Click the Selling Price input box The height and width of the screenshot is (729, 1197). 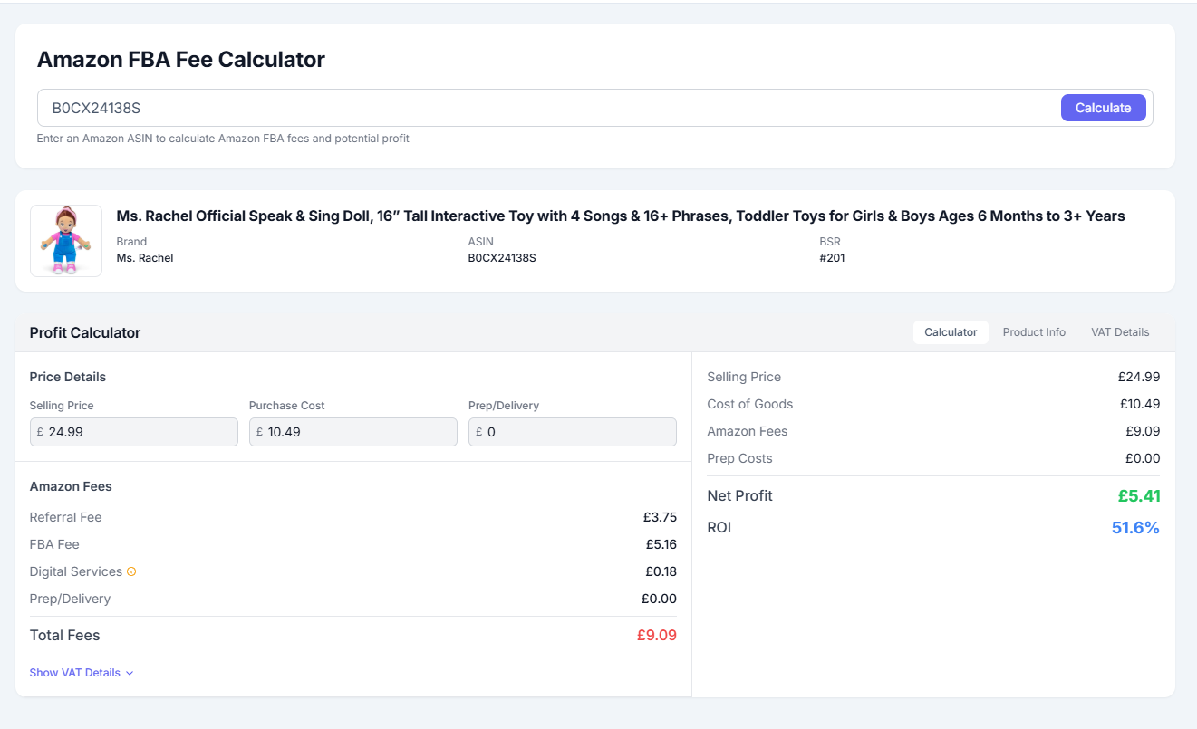click(134, 432)
